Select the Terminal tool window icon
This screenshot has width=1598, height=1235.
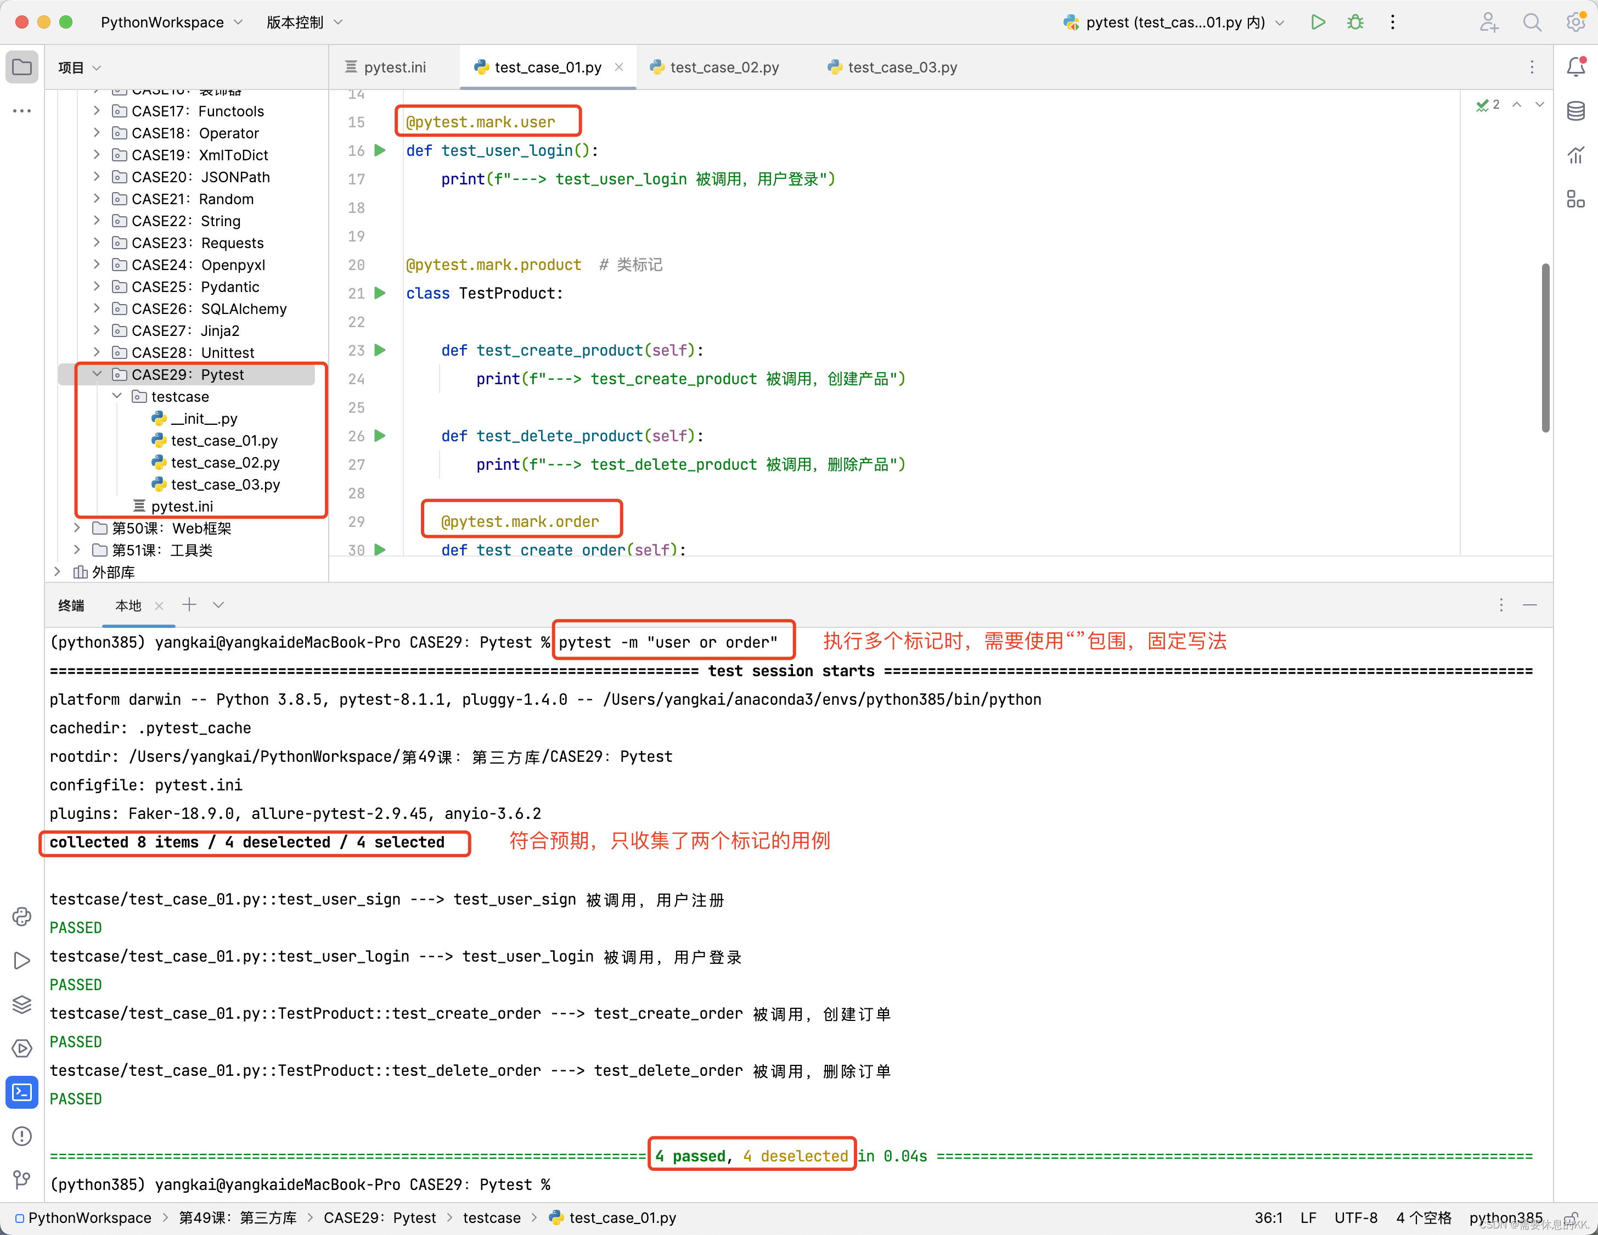(x=22, y=1092)
